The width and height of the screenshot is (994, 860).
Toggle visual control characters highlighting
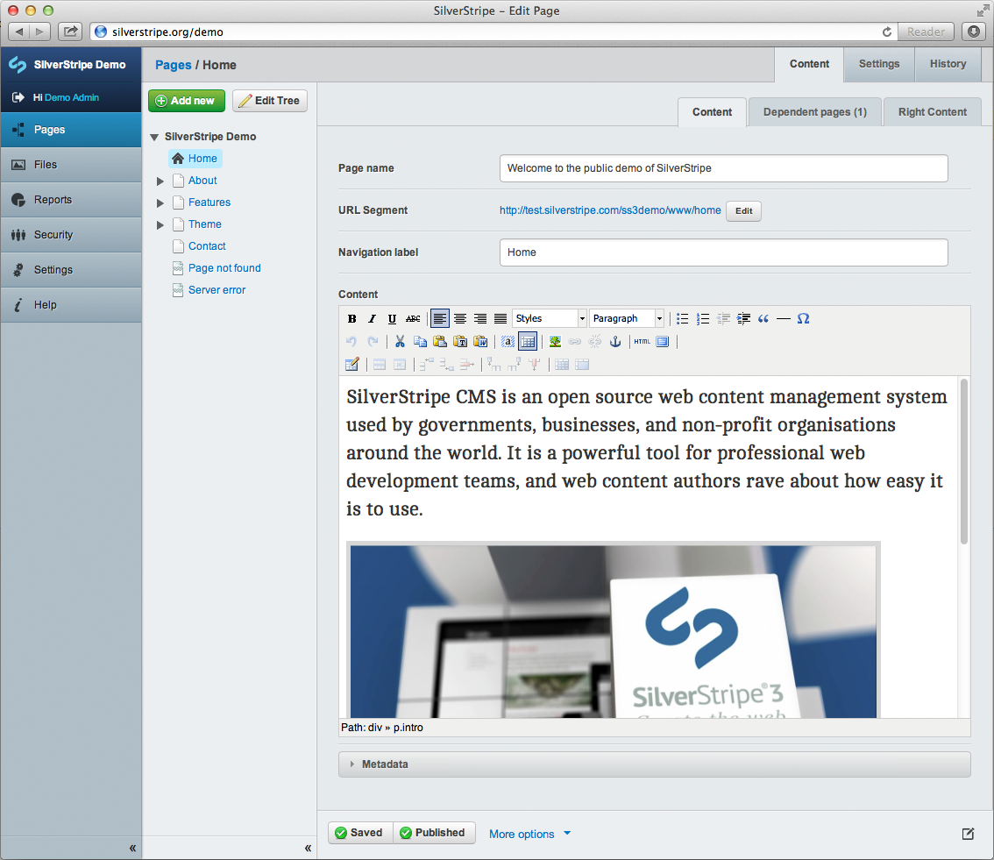(508, 342)
